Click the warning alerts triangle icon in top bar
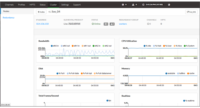 [133, 4]
